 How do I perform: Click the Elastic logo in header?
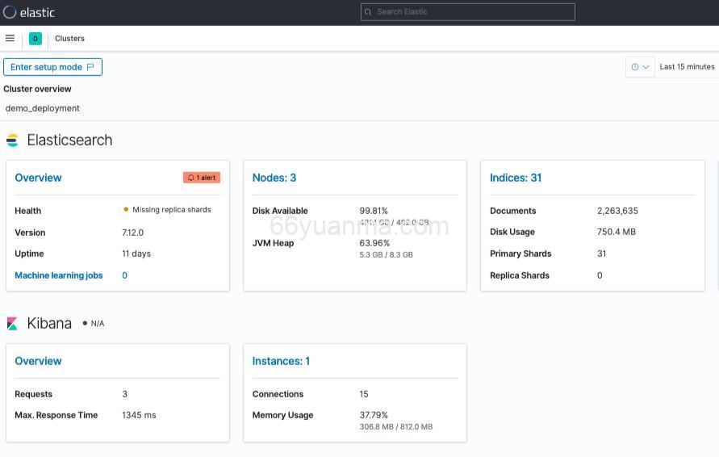[x=28, y=12]
